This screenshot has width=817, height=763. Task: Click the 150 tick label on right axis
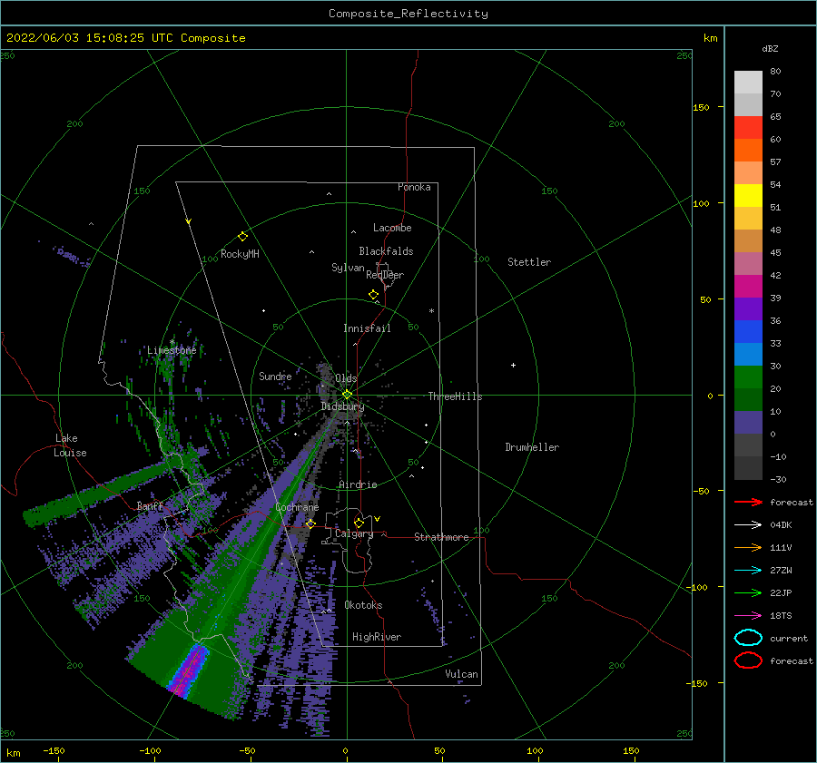pyautogui.click(x=701, y=107)
